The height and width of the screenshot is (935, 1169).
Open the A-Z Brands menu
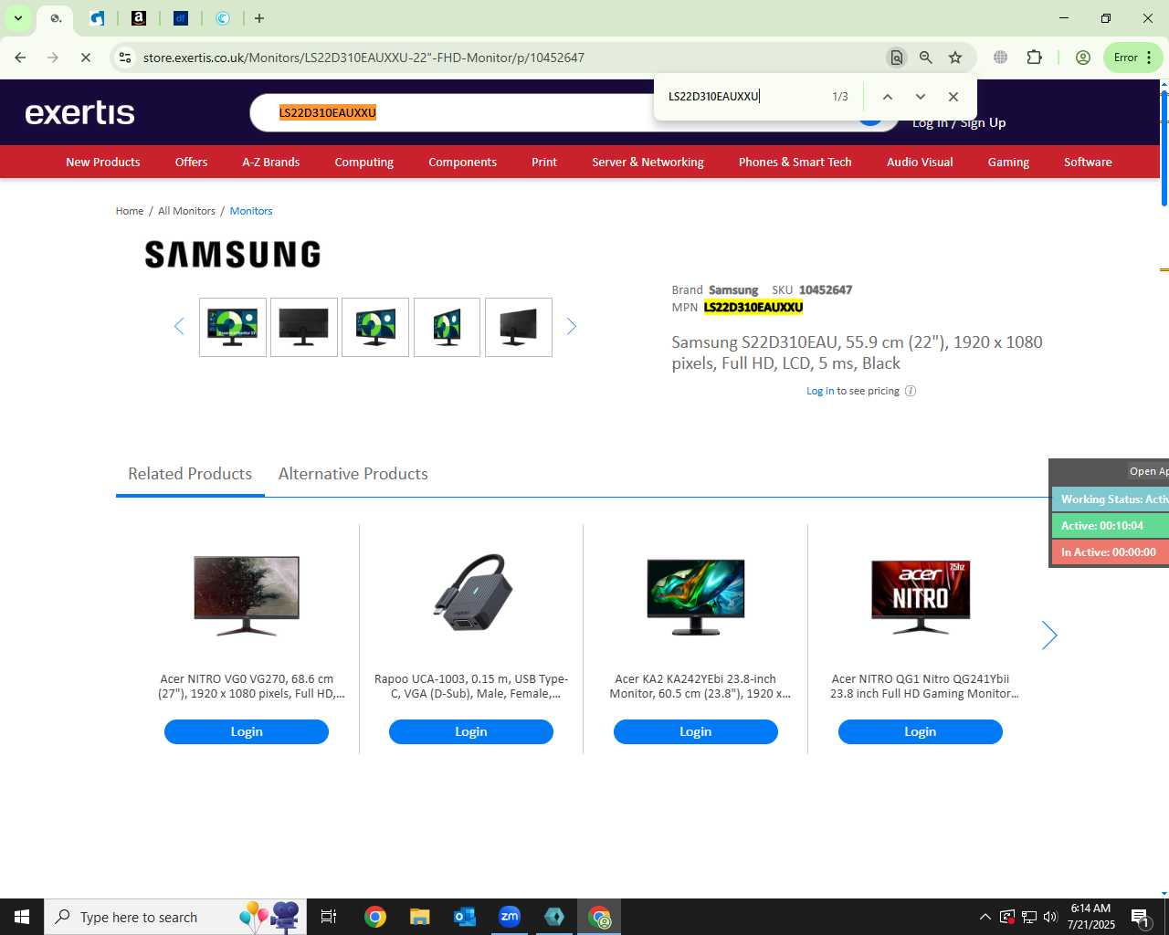(270, 163)
